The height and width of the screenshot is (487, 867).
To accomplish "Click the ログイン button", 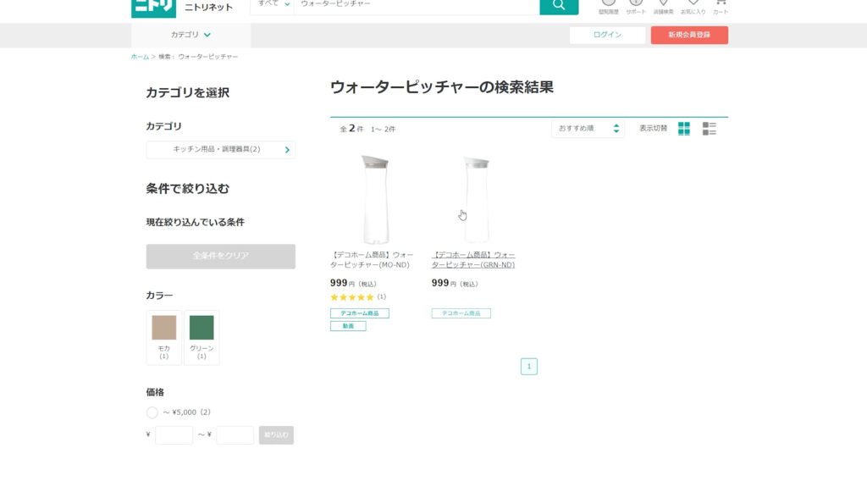I will pos(607,35).
